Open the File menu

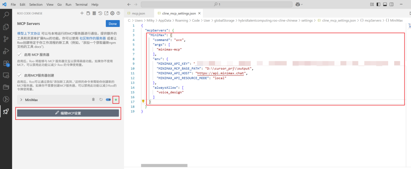tap(13, 5)
